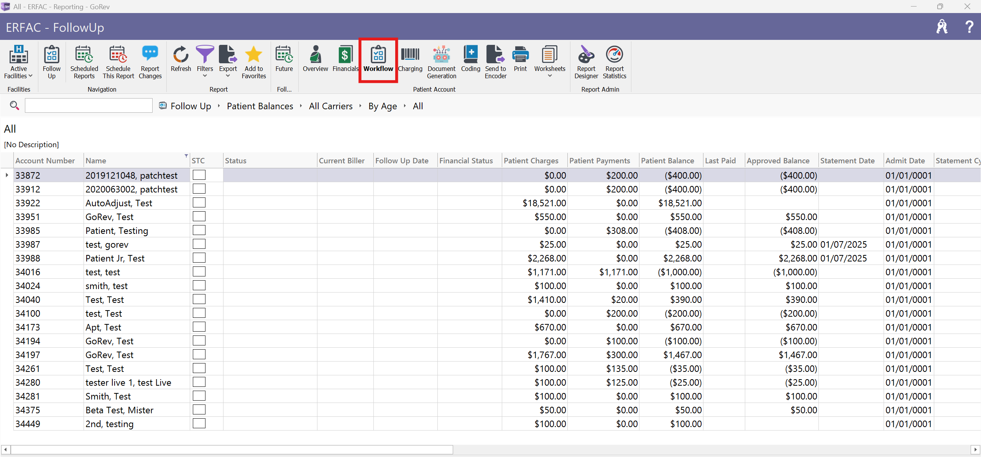The width and height of the screenshot is (981, 457).
Task: Refresh the report
Action: (181, 59)
